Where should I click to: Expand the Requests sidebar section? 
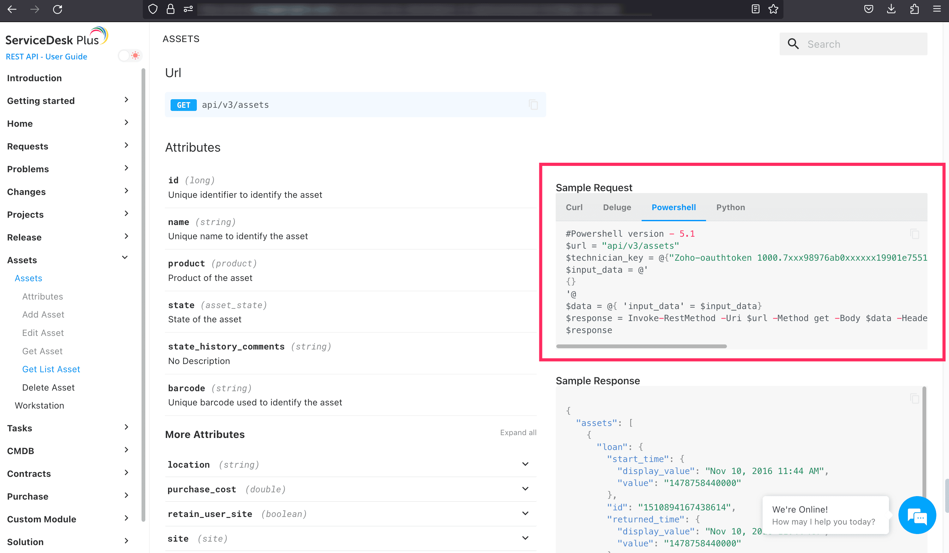point(126,145)
